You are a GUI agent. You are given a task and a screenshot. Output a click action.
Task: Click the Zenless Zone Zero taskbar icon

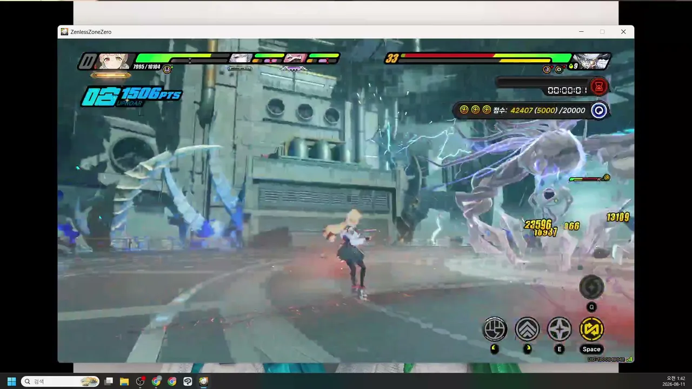[x=203, y=381]
